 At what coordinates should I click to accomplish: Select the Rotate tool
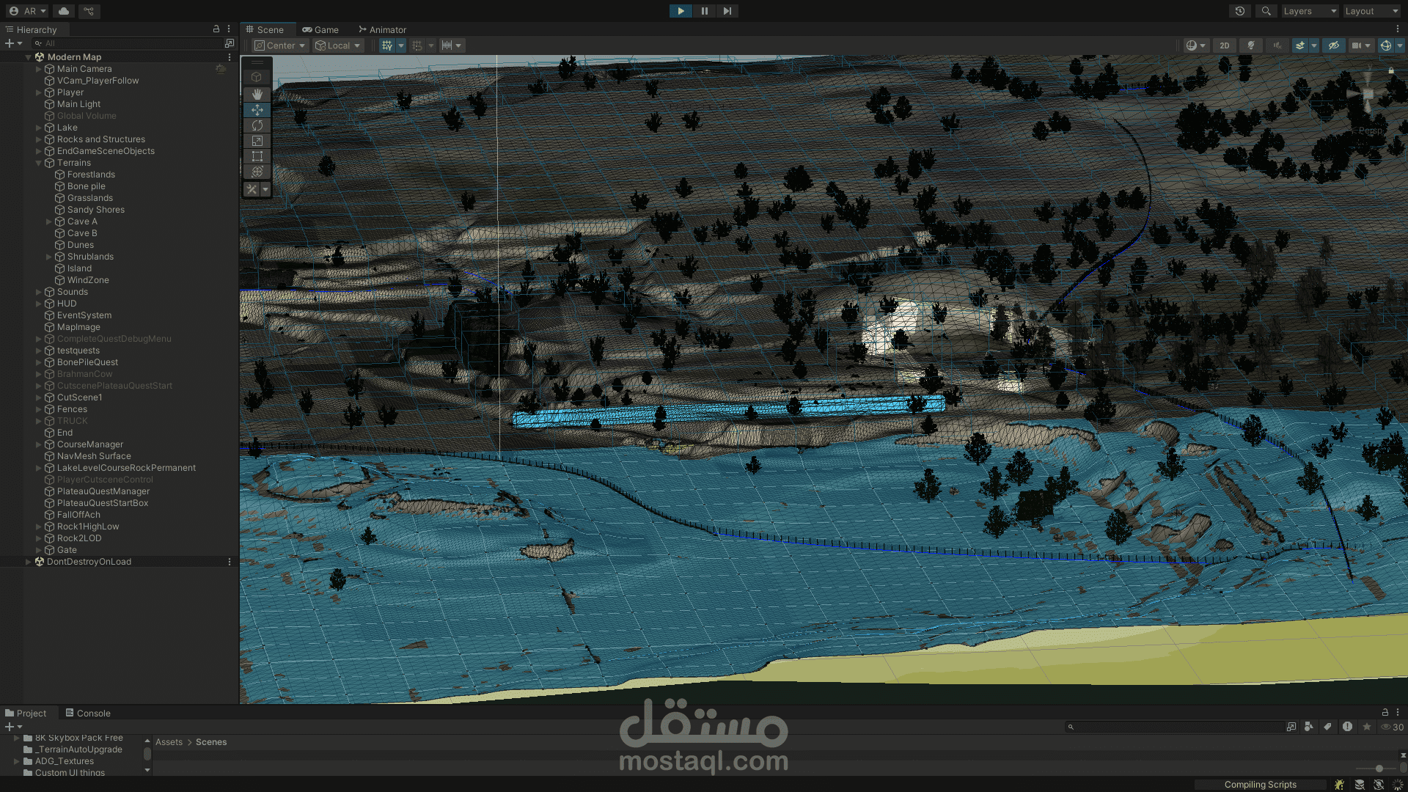(x=257, y=125)
